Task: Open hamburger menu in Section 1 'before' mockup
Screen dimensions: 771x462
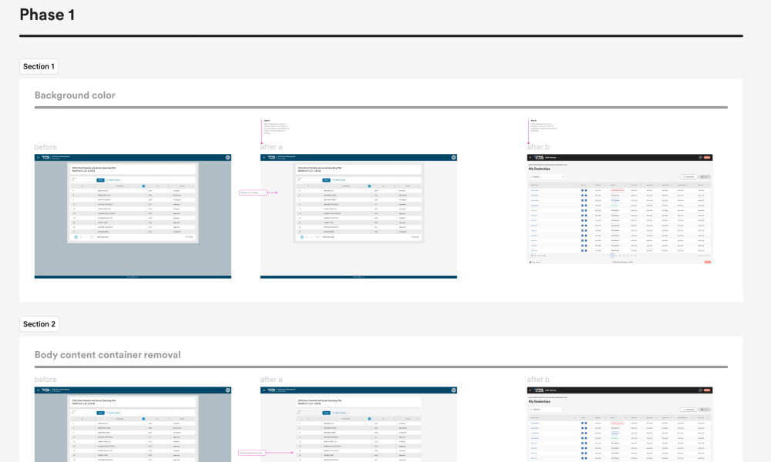Action: coord(38,158)
